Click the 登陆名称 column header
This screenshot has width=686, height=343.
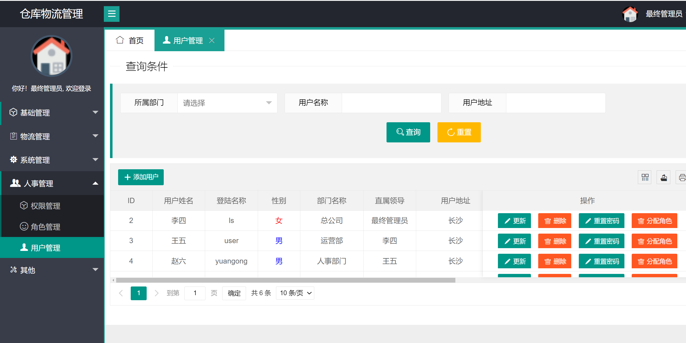pyautogui.click(x=231, y=201)
